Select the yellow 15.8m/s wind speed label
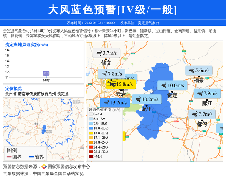 click(121, 84)
